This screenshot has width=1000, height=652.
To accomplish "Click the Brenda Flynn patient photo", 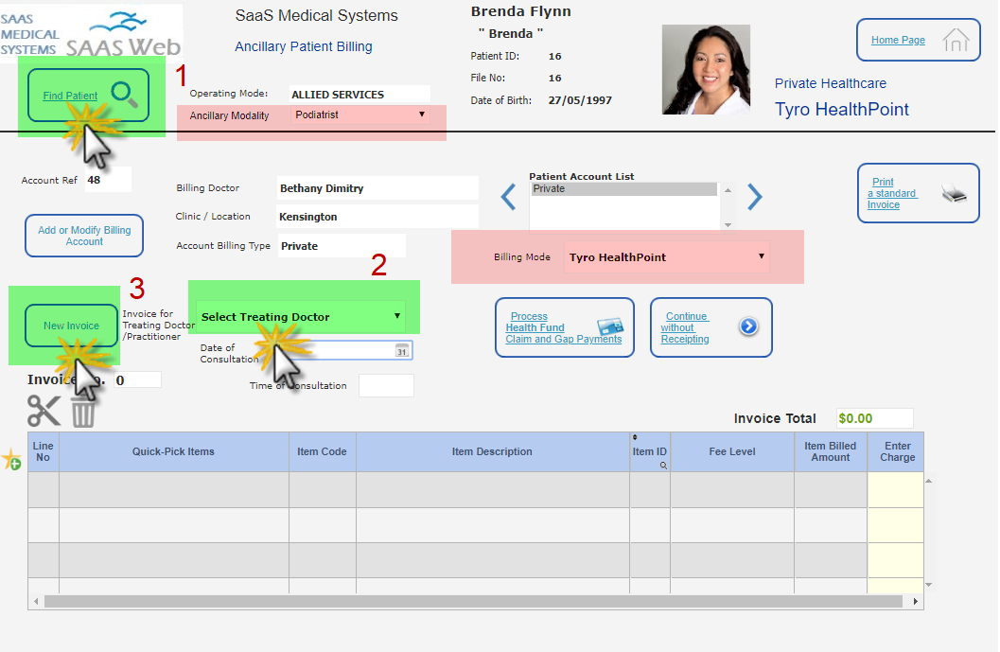I will click(x=706, y=69).
